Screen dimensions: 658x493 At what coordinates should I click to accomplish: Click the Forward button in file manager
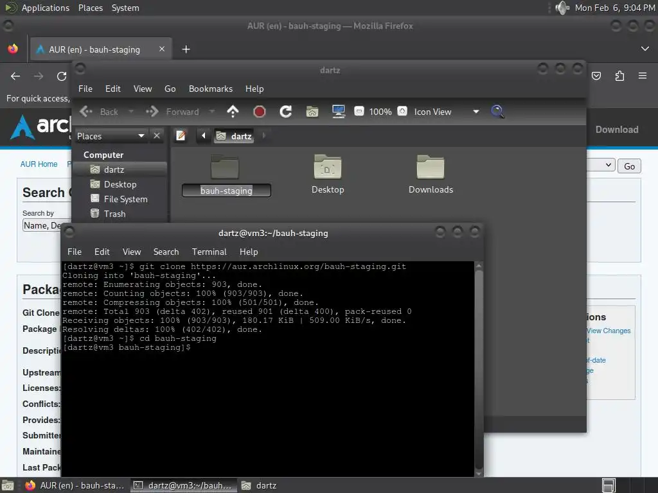(x=172, y=112)
